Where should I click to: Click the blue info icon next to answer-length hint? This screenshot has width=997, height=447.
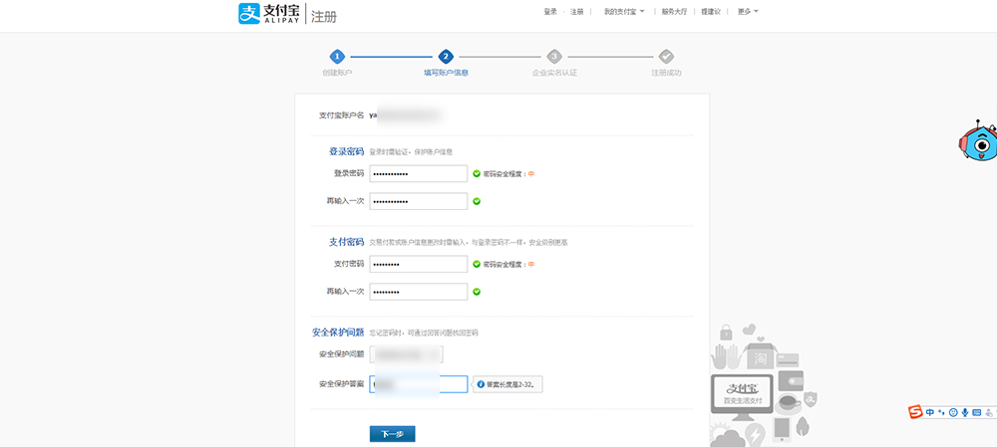tap(481, 384)
